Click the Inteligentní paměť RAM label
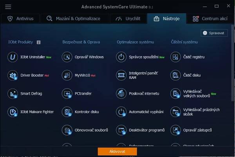This screenshot has height=157, width=235. point(143,75)
